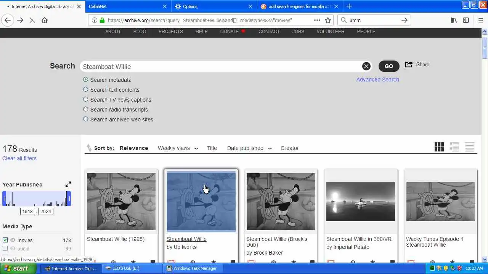Go back to the previous page
Viewport: 488px width, 274px height.
click(x=8, y=20)
